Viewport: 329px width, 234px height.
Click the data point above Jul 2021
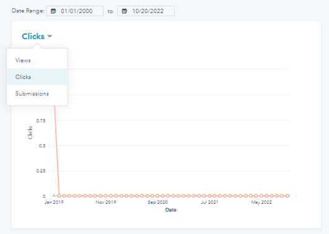[x=209, y=196]
